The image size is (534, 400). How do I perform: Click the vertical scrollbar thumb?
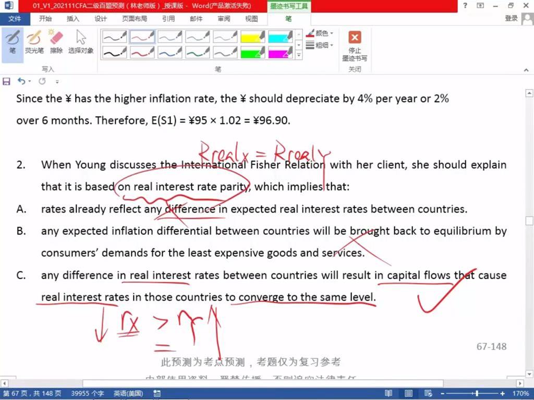529,221
